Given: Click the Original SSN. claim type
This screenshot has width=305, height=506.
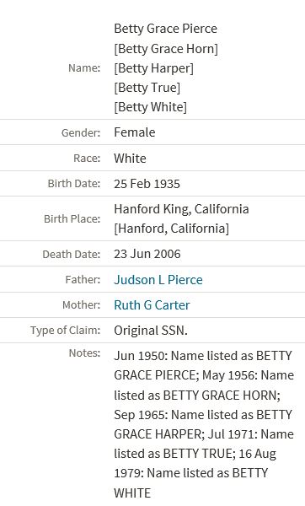Looking at the screenshot, I should point(151,331).
